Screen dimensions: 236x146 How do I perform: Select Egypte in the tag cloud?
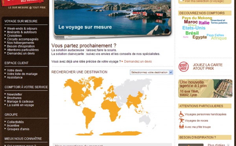(x=199, y=37)
